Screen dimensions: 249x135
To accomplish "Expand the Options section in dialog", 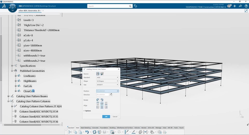I will click(x=87, y=111).
